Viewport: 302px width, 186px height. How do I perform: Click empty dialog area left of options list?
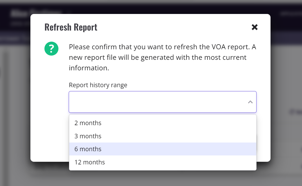click(50, 137)
